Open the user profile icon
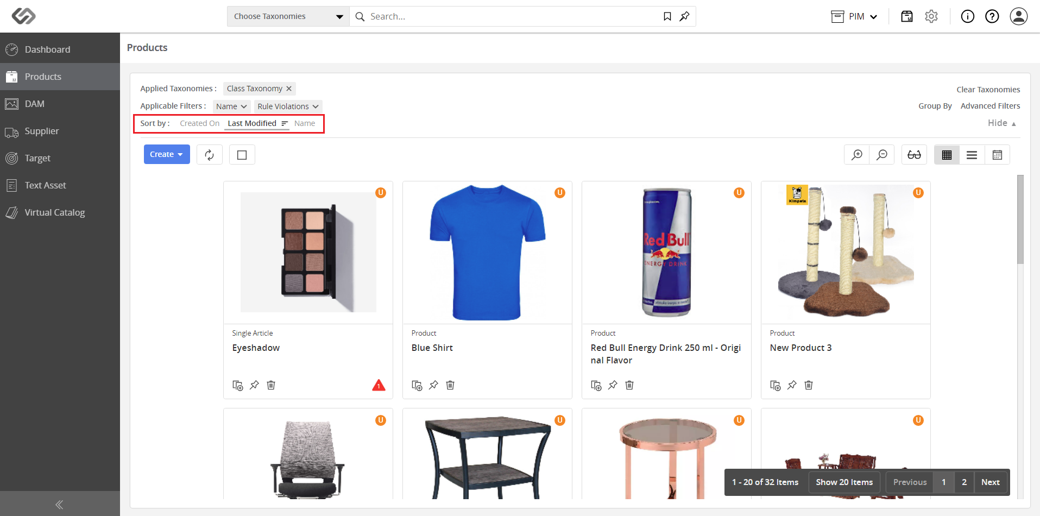The height and width of the screenshot is (516, 1040). click(x=1019, y=16)
